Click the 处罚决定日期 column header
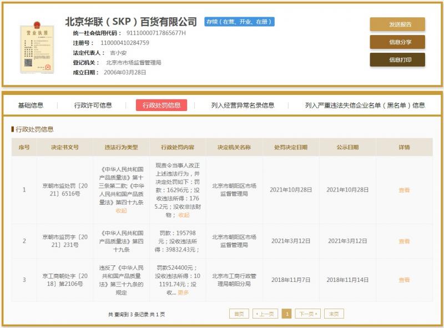 [291, 147]
